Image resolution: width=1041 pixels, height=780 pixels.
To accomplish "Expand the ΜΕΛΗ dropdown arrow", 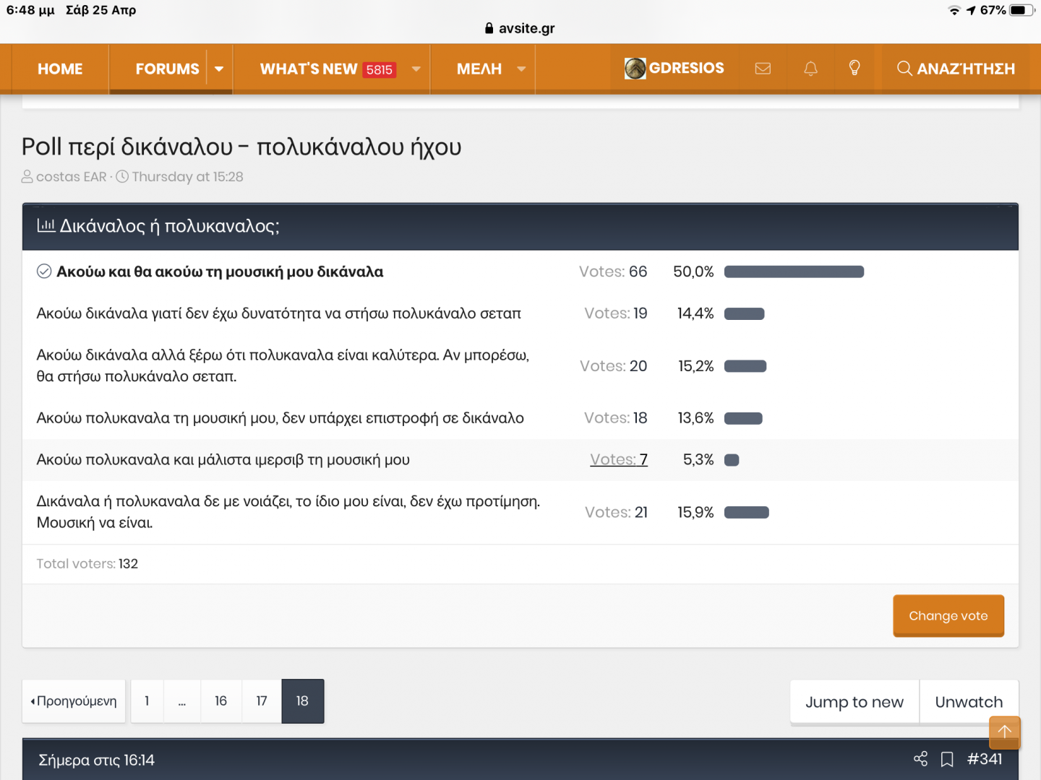I will (x=521, y=69).
